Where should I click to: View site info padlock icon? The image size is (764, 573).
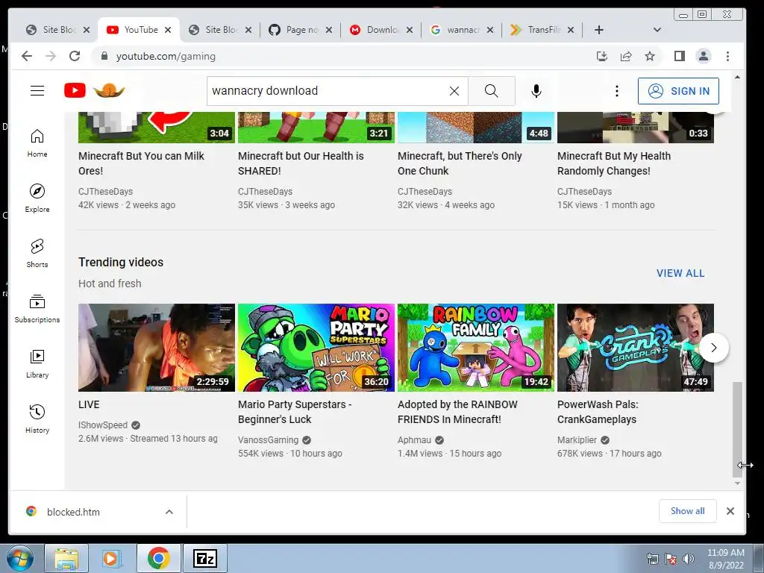pos(104,56)
